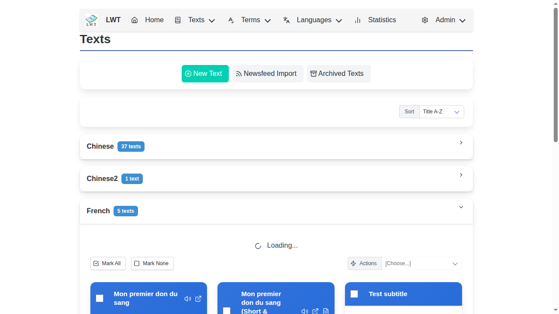Image resolution: width=559 pixels, height=314 pixels.
Task: Open external link icon on the Short text card
Action: (315, 311)
